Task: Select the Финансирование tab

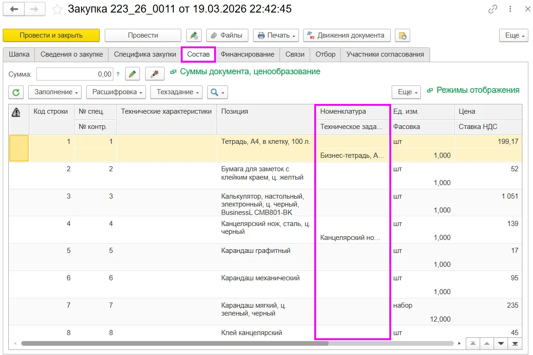Action: coord(247,54)
